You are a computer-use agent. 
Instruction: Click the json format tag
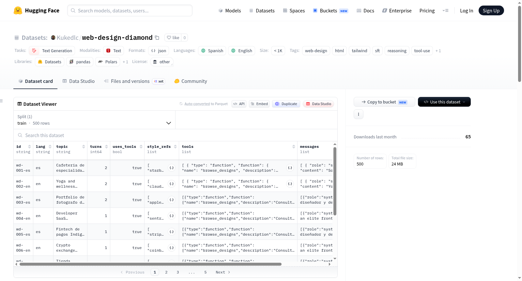(x=159, y=51)
